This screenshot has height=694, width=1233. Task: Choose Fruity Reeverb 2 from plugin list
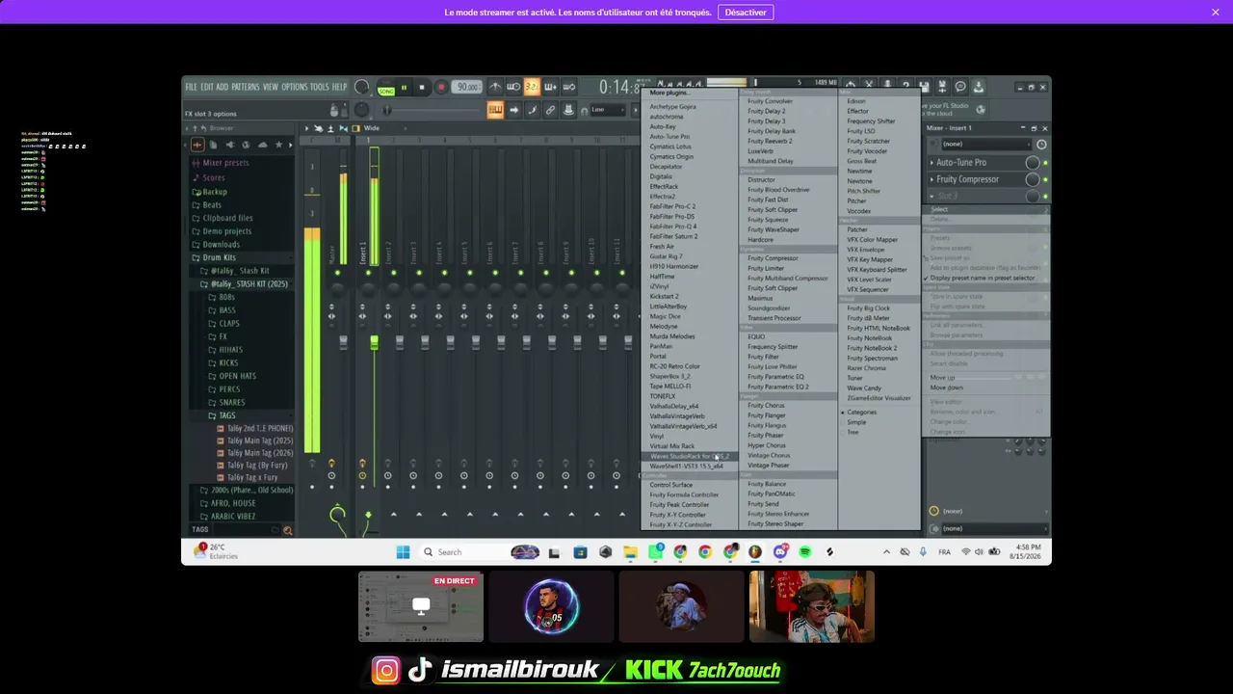(x=770, y=141)
